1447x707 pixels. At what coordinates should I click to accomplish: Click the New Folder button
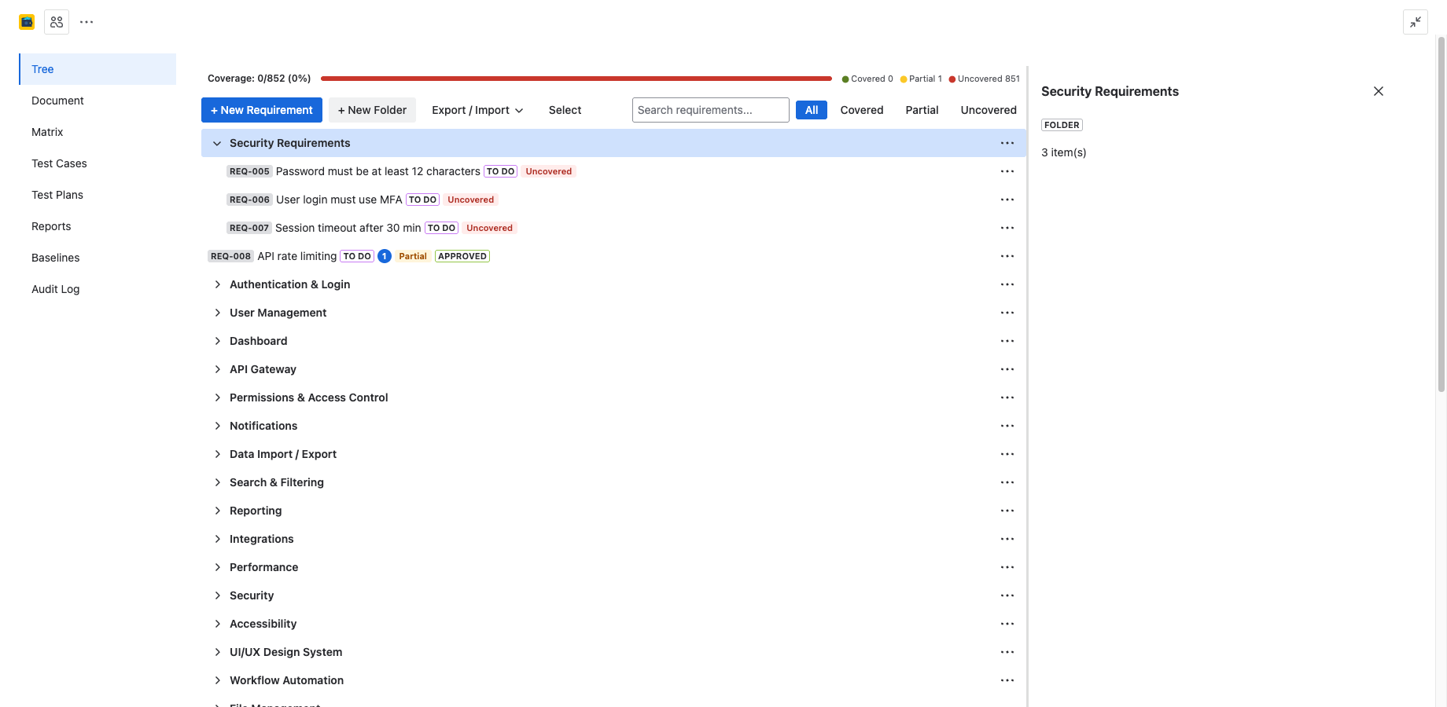point(372,110)
